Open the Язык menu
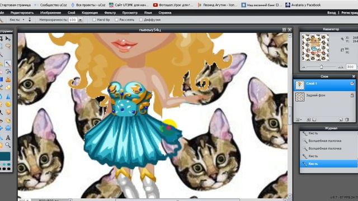 click(x=148, y=13)
